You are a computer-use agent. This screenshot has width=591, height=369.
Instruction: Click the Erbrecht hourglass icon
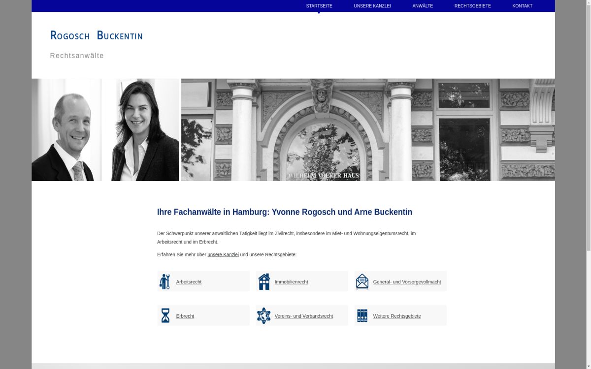(x=165, y=316)
